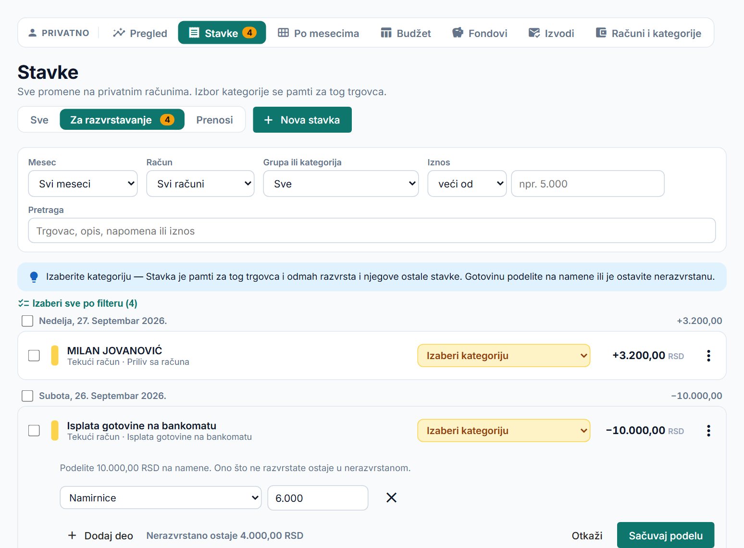Open the Pregled chart icon tab
Image resolution: width=744 pixels, height=548 pixels.
click(x=140, y=33)
